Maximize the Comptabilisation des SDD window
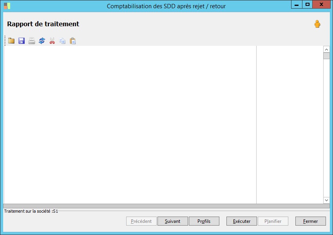 (x=307, y=5)
